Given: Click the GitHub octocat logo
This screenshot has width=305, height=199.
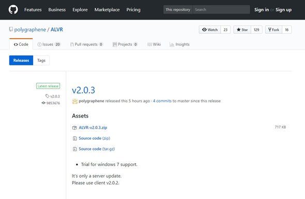Looking at the screenshot, I should click(13, 9).
